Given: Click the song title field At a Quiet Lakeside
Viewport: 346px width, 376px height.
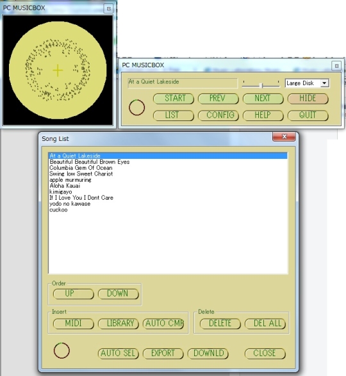Looking at the screenshot, I should tap(183, 83).
